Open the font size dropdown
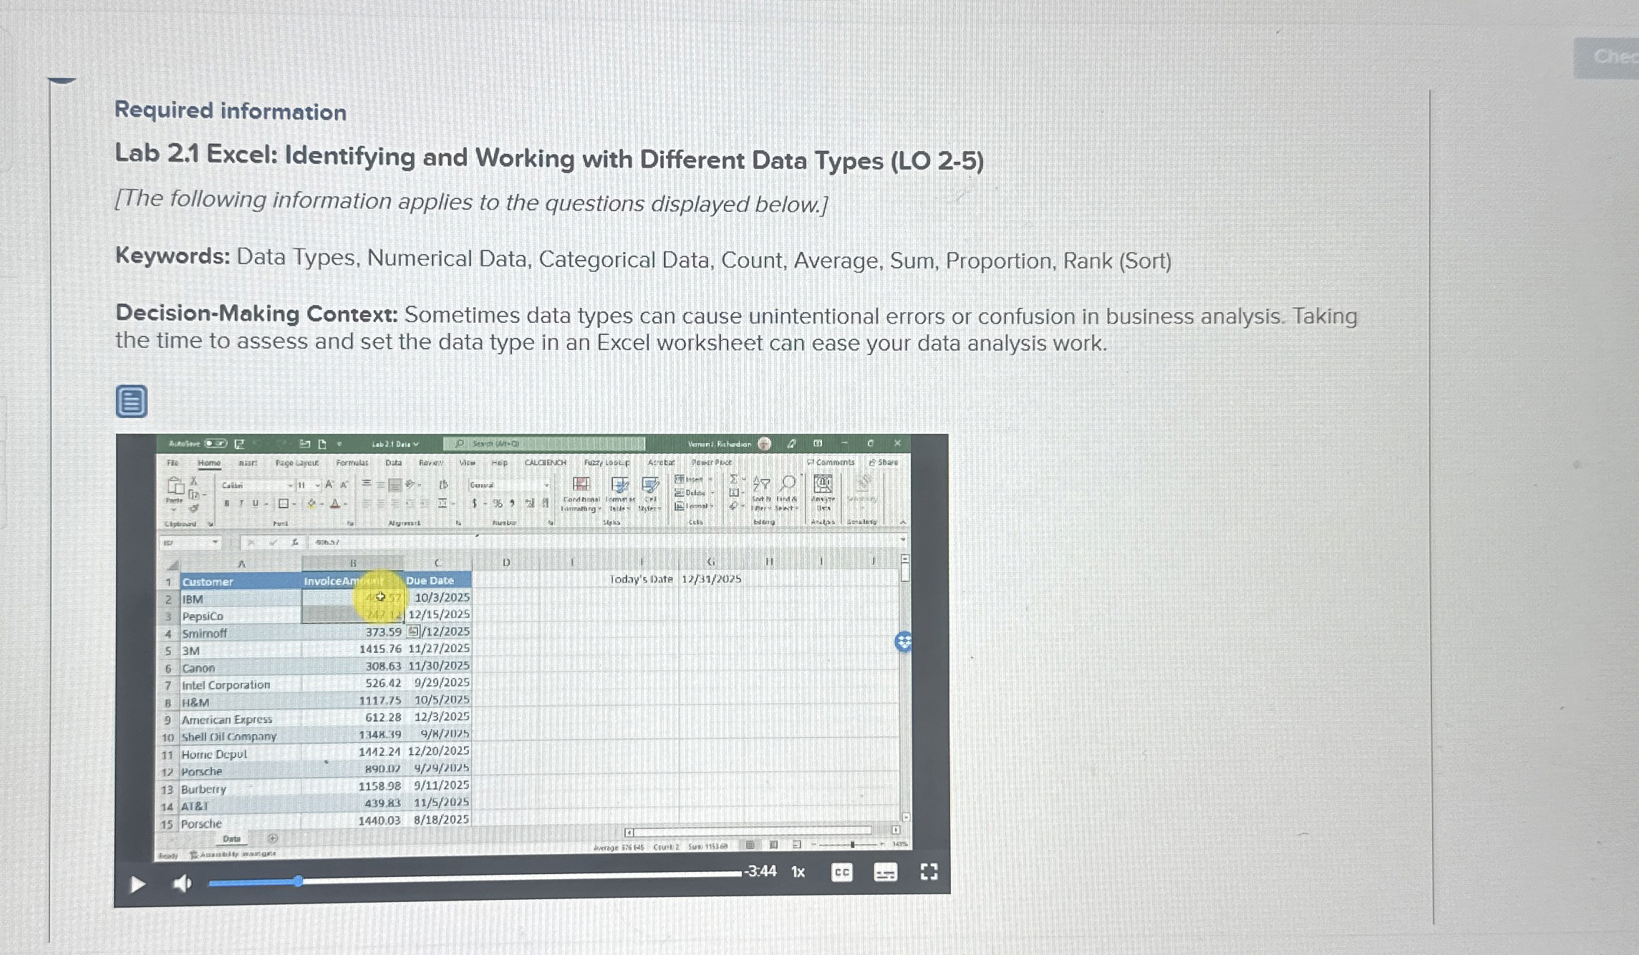Viewport: 1639px width, 955px height. (x=316, y=485)
